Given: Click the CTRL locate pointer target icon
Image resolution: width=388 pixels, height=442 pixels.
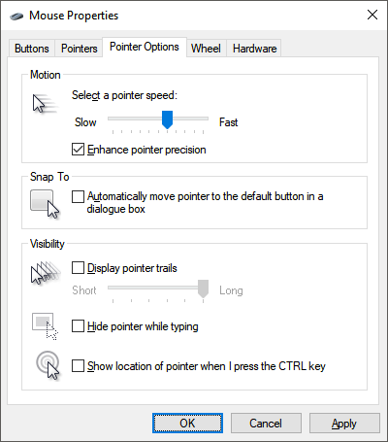Looking at the screenshot, I should pos(48,365).
